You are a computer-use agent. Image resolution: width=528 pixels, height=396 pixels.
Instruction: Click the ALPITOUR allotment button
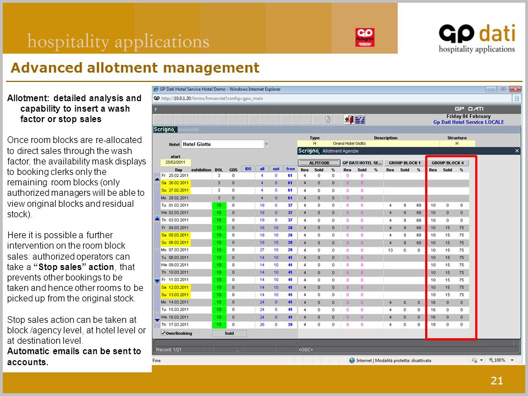coord(319,163)
